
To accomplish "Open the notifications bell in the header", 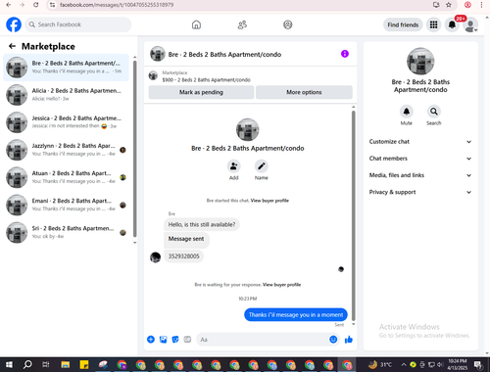I will click(x=452, y=24).
